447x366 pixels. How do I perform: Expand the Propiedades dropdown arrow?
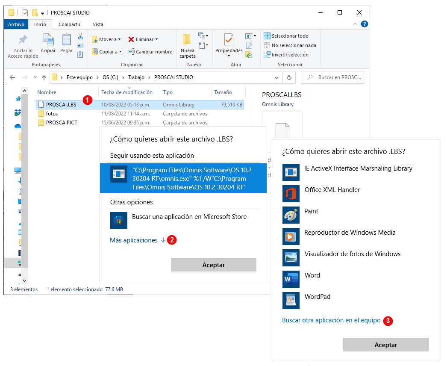229,56
